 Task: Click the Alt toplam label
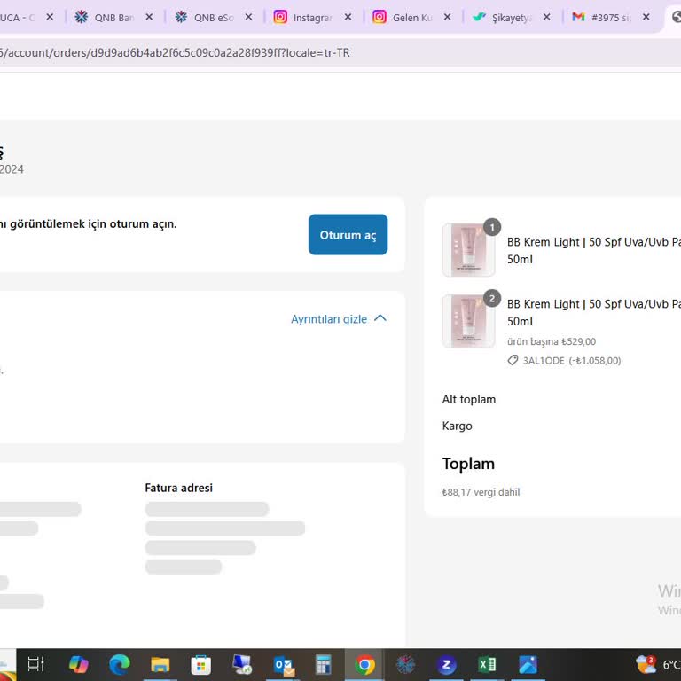468,399
